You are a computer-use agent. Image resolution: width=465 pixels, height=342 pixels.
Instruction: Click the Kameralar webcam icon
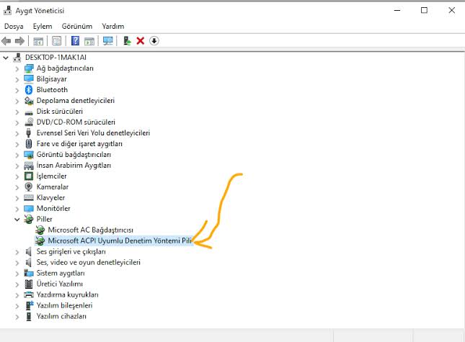28,187
